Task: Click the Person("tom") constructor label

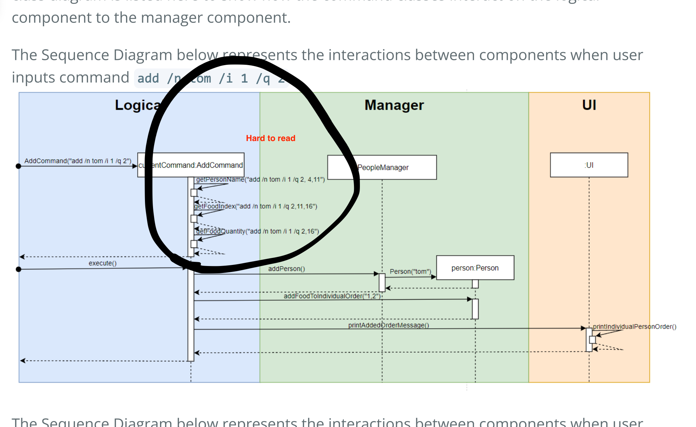Action: tap(410, 272)
